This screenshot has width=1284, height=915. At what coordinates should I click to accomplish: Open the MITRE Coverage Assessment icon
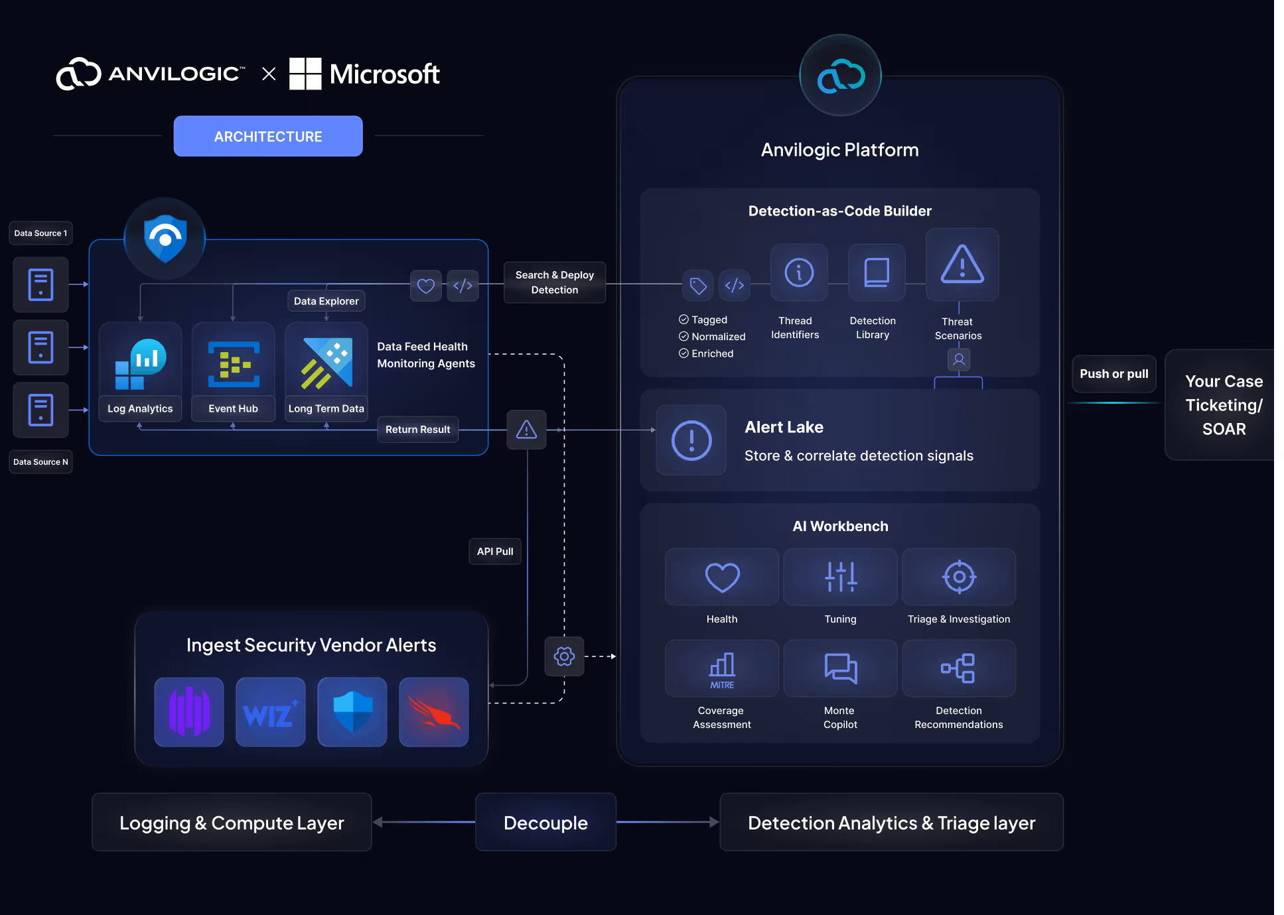(x=722, y=668)
